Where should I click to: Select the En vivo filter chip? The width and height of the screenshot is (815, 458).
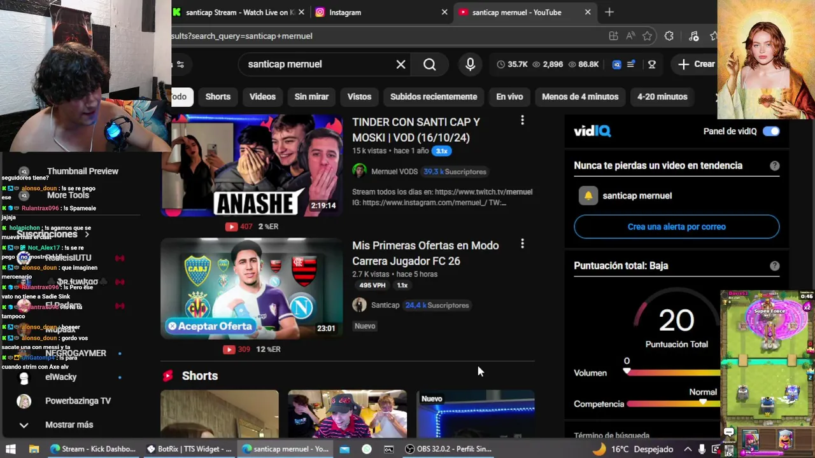(509, 97)
